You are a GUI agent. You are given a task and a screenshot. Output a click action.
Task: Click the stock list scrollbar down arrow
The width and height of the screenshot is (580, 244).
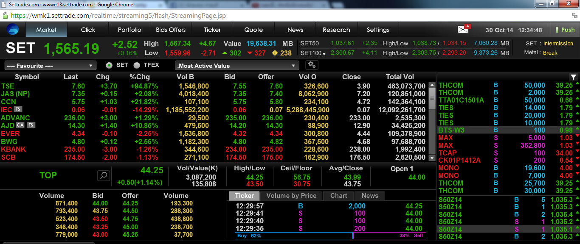click(432, 158)
